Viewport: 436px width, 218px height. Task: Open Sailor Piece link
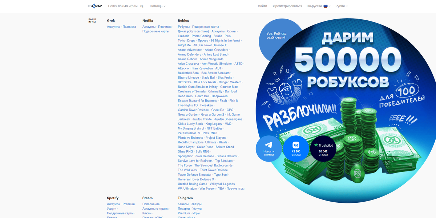click(x=205, y=147)
